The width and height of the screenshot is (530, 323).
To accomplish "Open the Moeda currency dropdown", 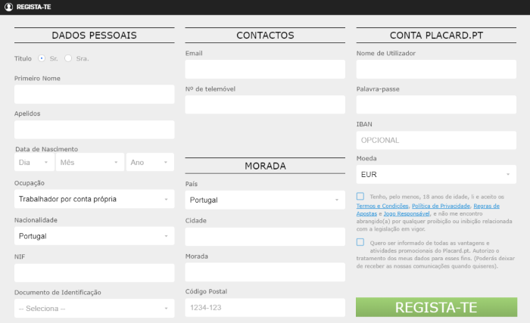I will 436,174.
